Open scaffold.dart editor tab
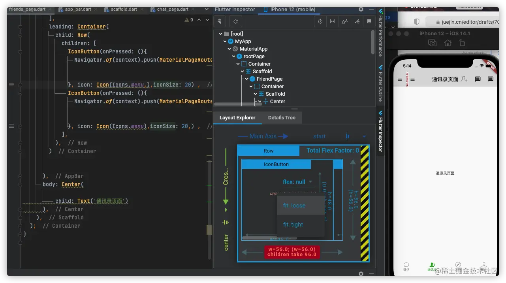The width and height of the screenshot is (506, 283). [x=124, y=9]
